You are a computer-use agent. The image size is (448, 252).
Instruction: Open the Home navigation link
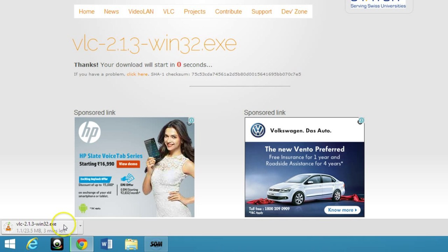tap(86, 12)
